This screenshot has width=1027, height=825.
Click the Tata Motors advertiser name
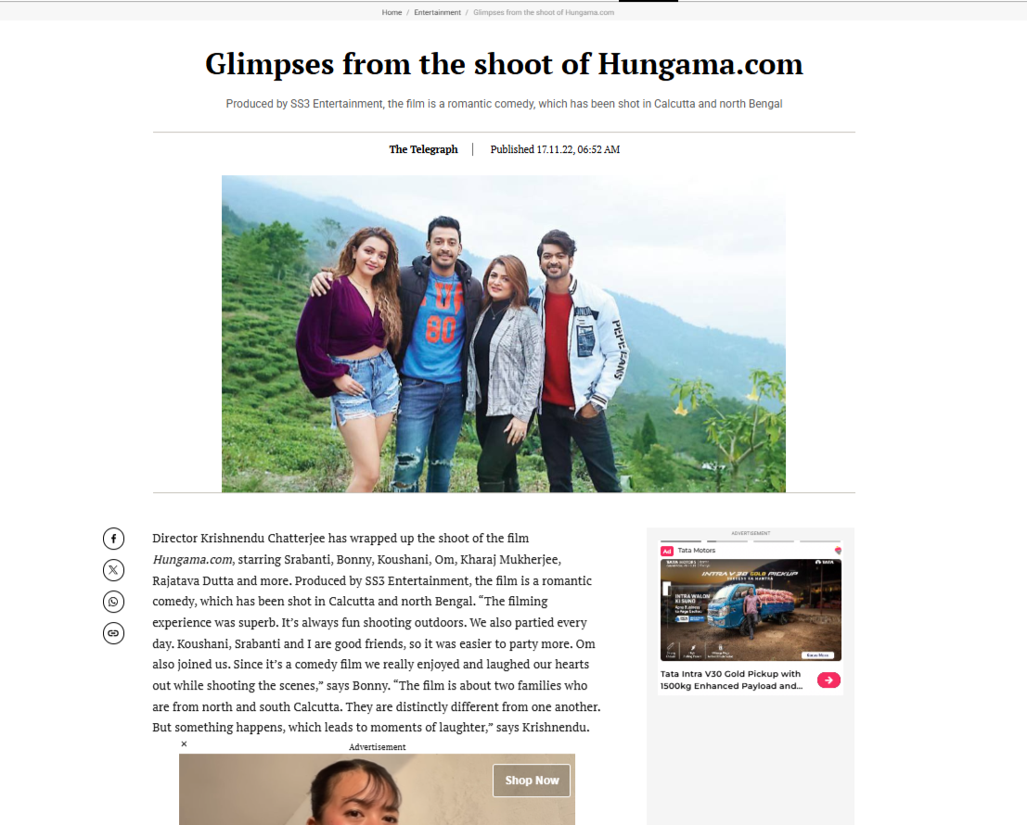tap(696, 551)
